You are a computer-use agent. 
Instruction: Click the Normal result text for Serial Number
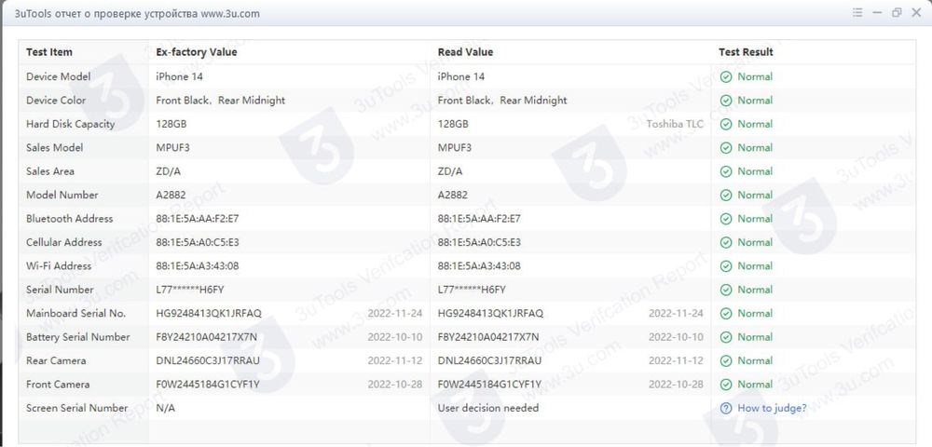(755, 290)
